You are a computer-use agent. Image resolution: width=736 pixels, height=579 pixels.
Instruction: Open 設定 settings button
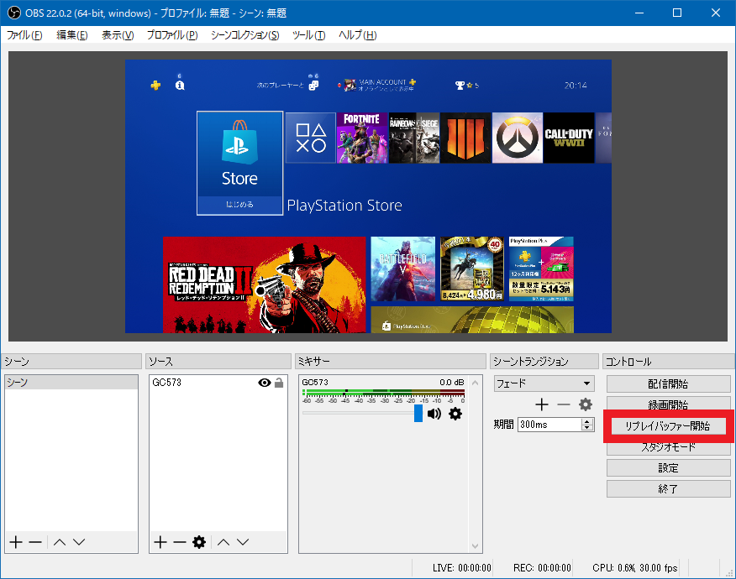[669, 468]
